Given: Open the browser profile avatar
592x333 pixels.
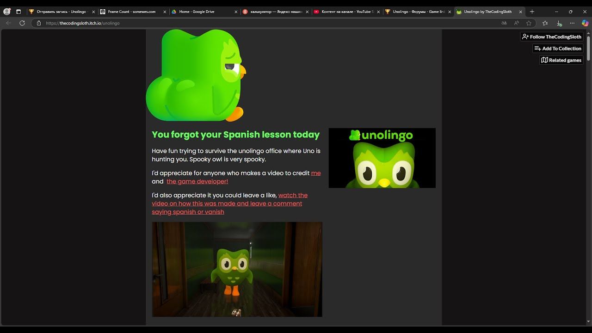Looking at the screenshot, I should pos(6,12).
